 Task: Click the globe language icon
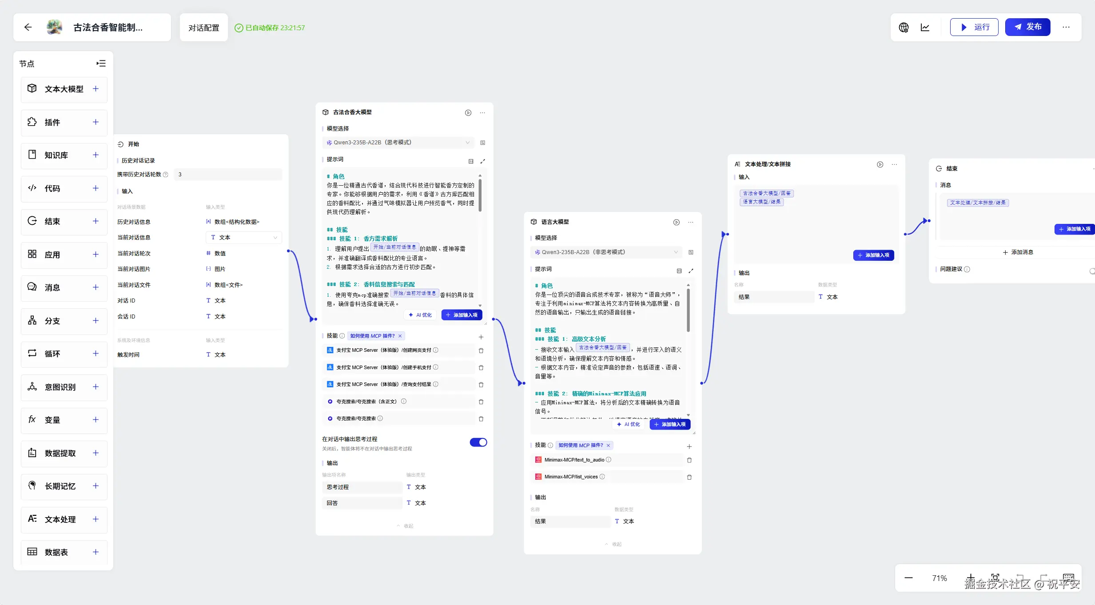[904, 28]
